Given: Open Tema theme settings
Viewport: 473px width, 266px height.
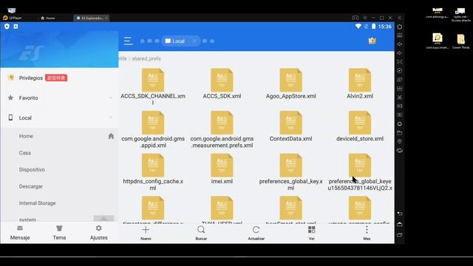Looking at the screenshot, I should click(x=59, y=233).
